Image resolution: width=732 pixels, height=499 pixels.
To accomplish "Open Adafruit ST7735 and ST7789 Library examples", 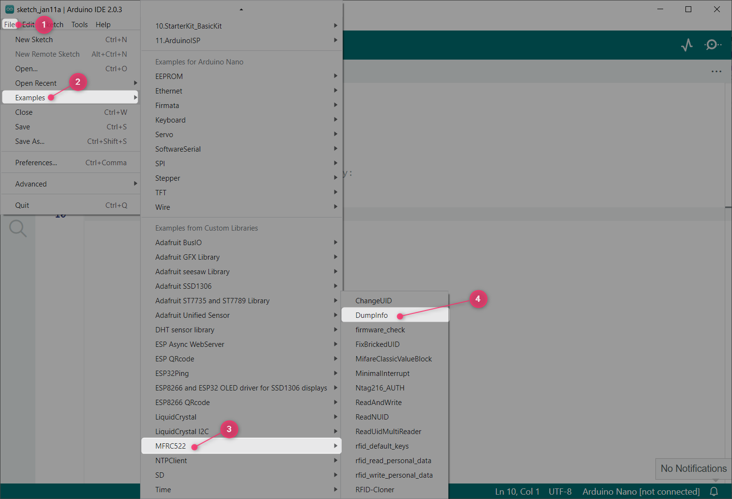I will coord(241,301).
